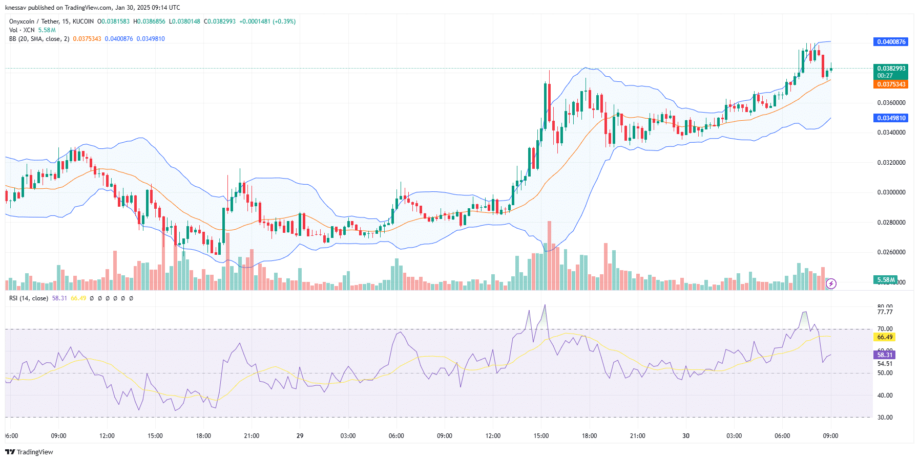
Task: Select the 'Vol · XCN' indicator legend
Action: point(22,30)
